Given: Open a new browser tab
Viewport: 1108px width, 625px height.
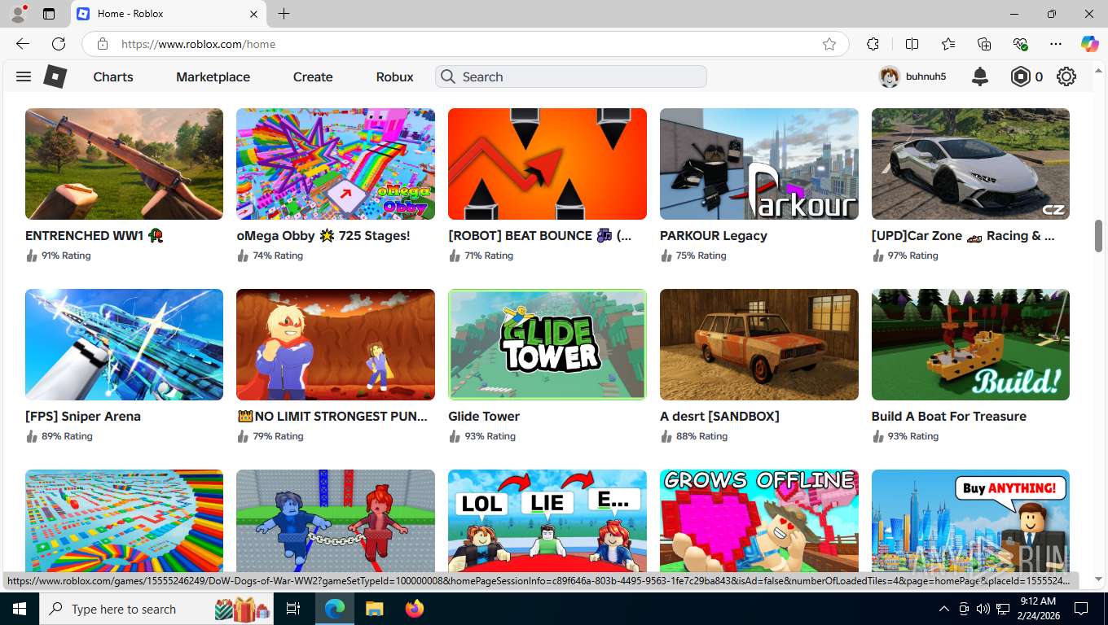Looking at the screenshot, I should click(x=284, y=14).
